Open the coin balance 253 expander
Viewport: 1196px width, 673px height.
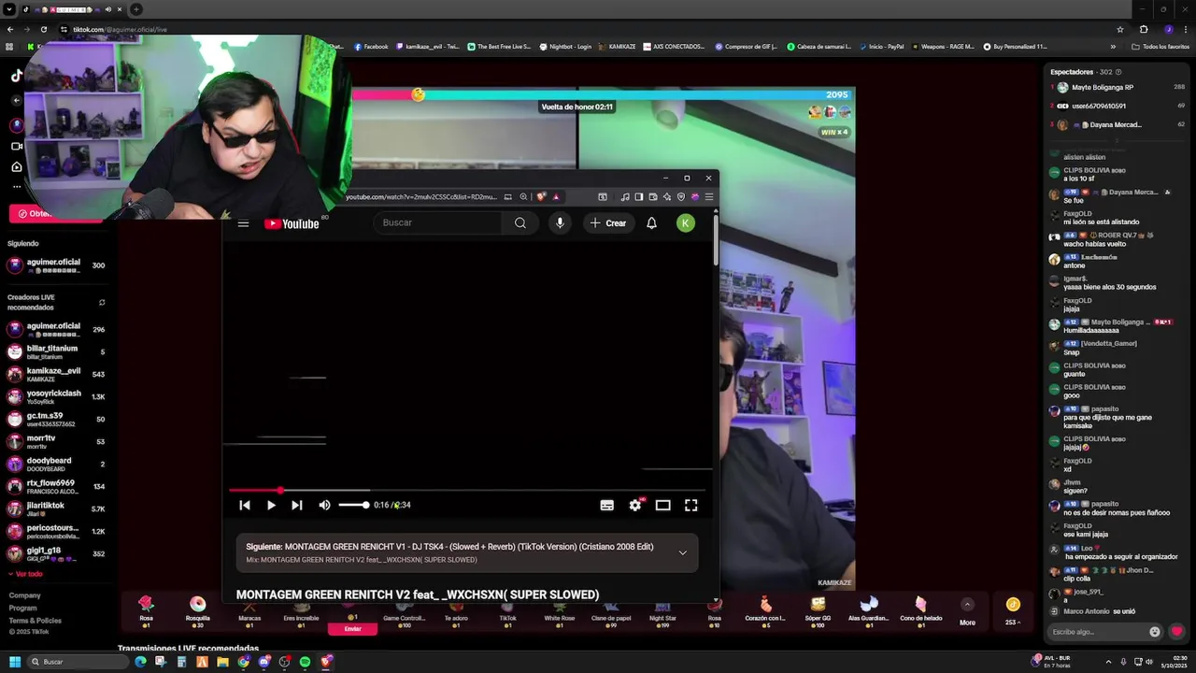(1013, 610)
